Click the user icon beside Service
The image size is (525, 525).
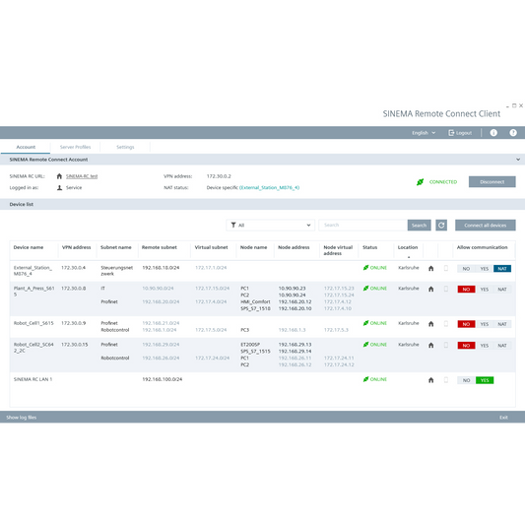pyautogui.click(x=59, y=187)
